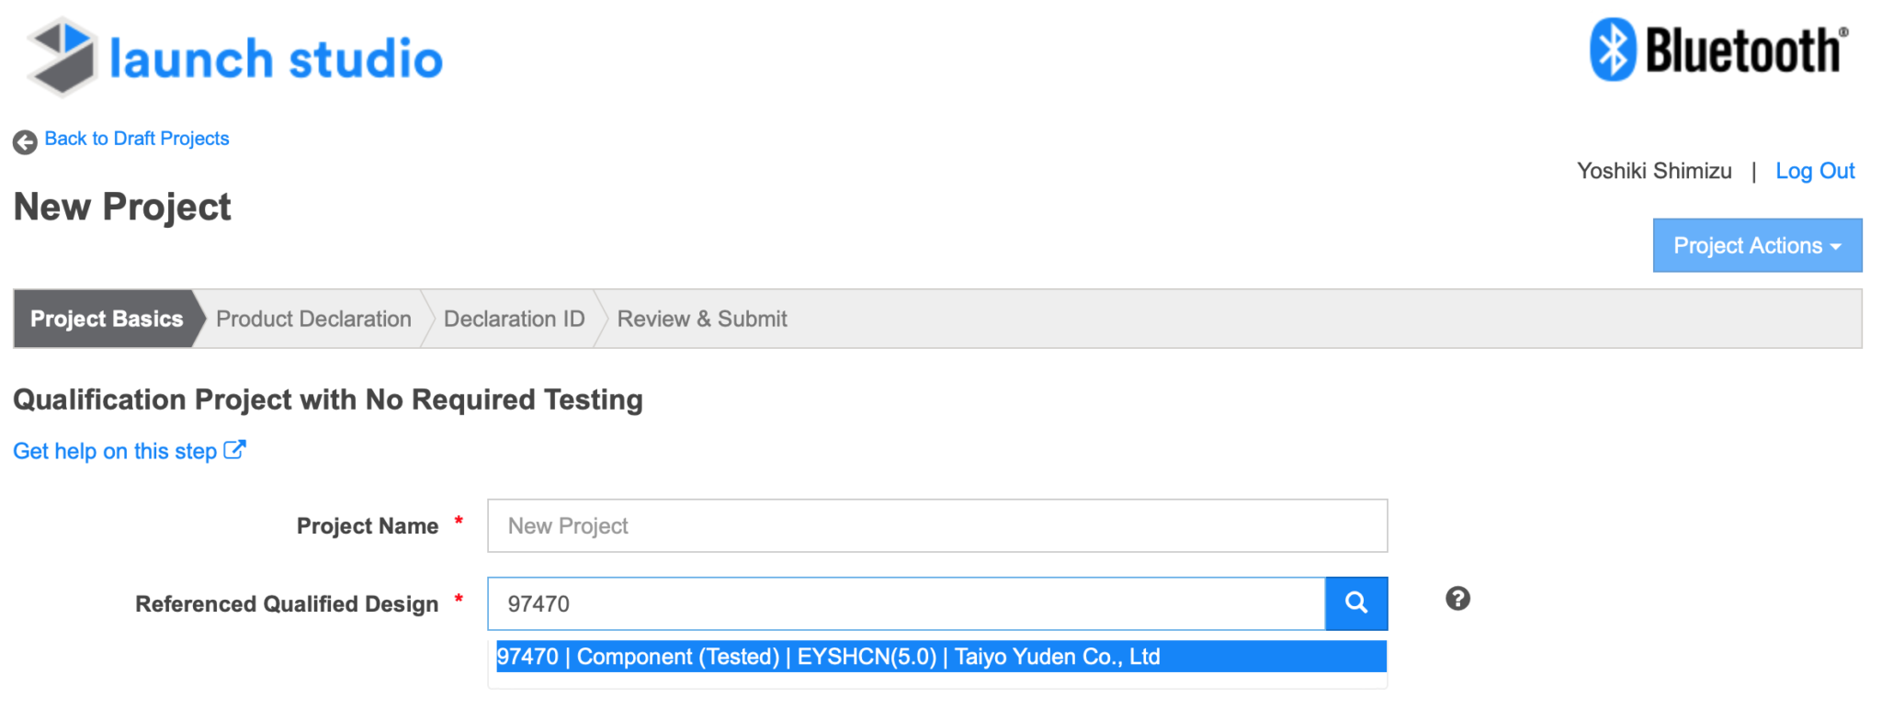Image resolution: width=1882 pixels, height=720 pixels.
Task: Click the back arrow circle icon
Action: [25, 141]
